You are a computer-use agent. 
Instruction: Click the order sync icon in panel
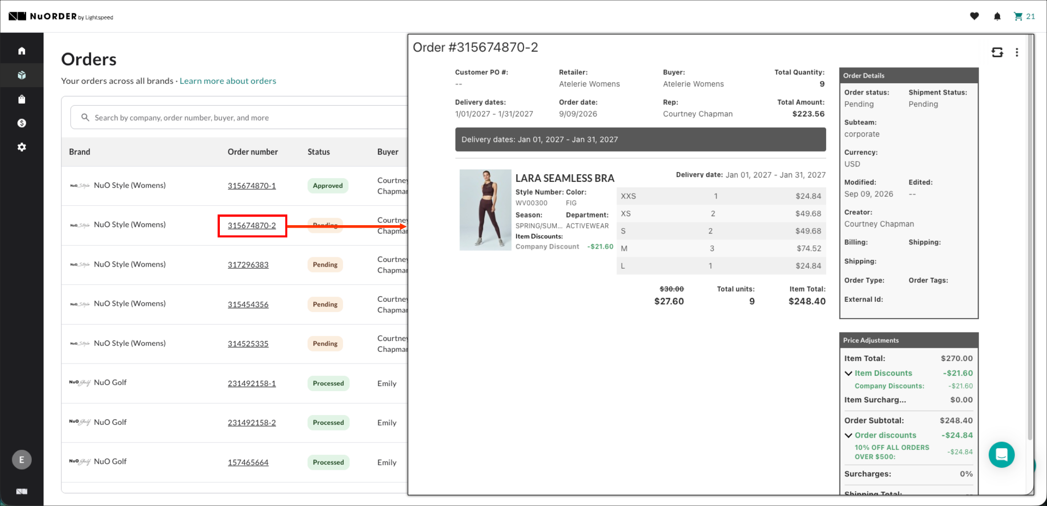coord(997,52)
